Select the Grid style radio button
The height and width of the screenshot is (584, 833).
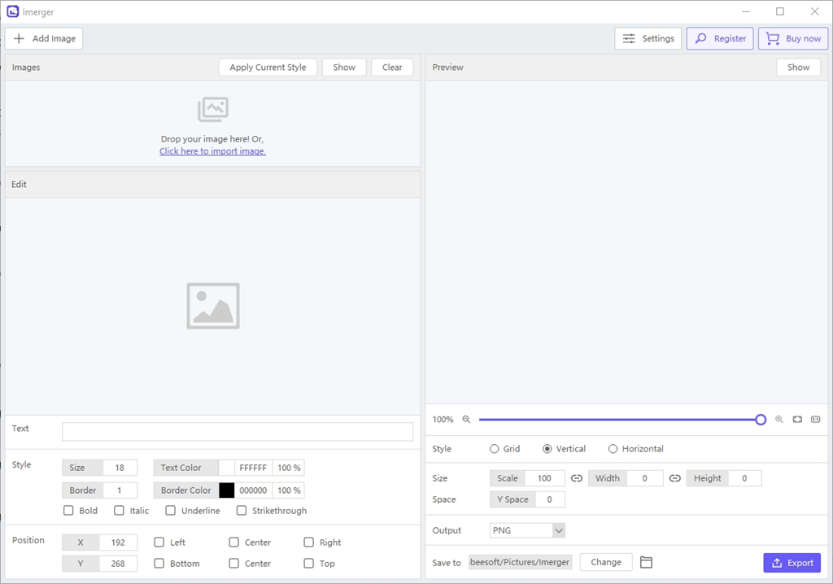click(x=494, y=449)
